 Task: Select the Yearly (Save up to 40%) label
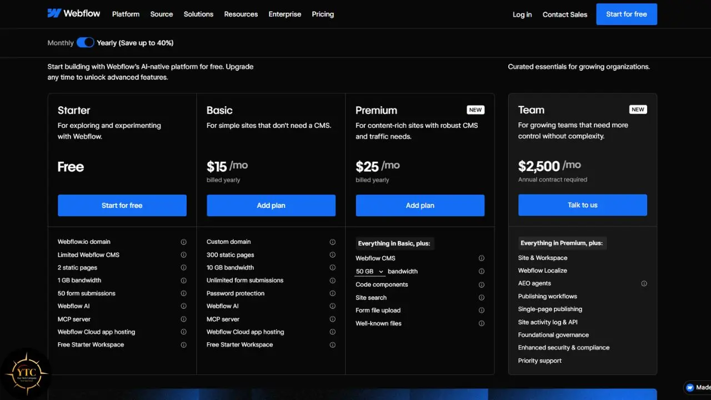point(135,43)
